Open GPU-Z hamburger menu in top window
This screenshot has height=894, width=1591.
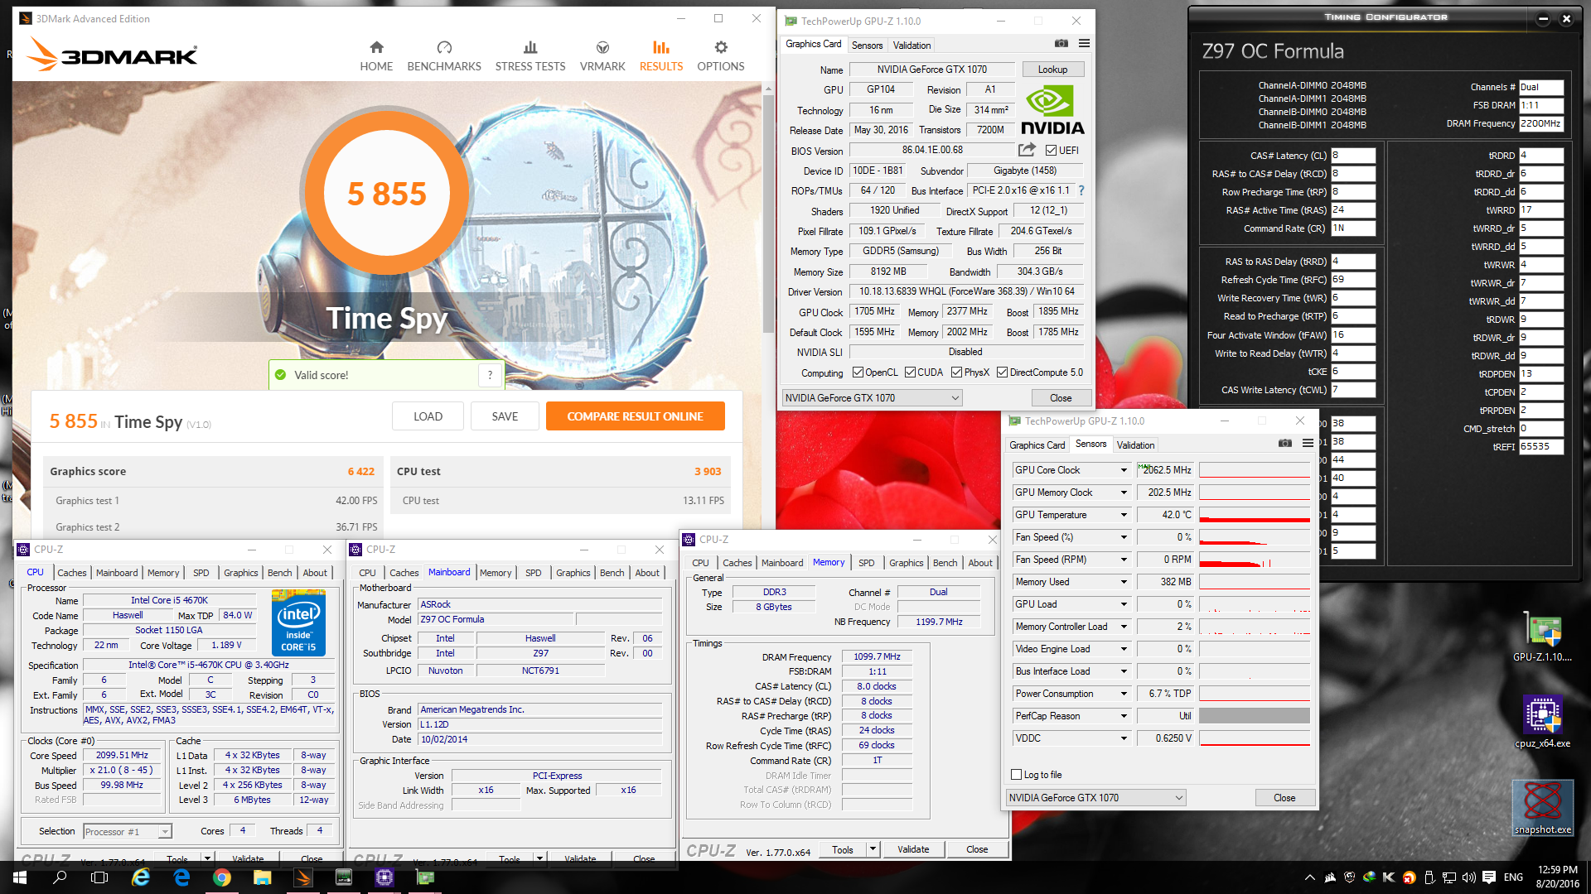[1084, 44]
